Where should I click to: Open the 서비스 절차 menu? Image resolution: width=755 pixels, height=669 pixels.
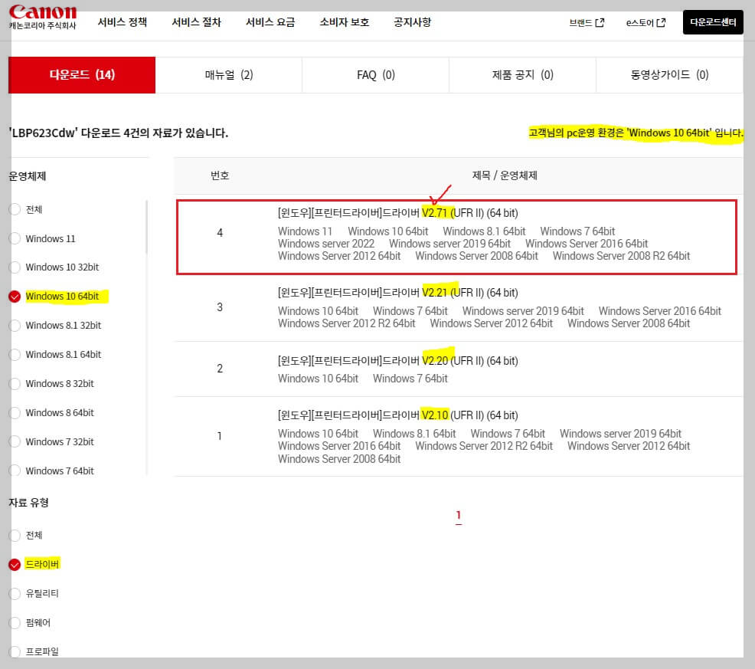coord(197,22)
